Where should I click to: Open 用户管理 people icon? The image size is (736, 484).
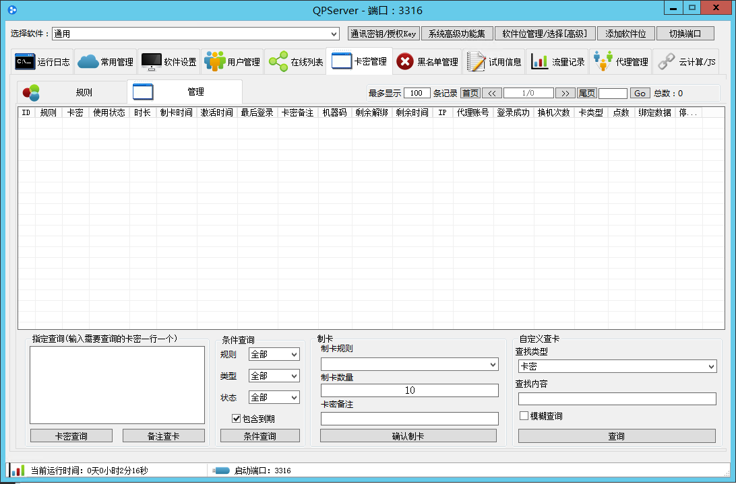214,62
